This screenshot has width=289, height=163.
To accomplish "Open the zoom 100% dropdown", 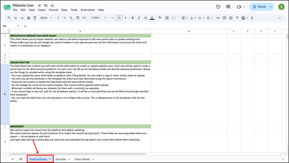I will (46, 18).
